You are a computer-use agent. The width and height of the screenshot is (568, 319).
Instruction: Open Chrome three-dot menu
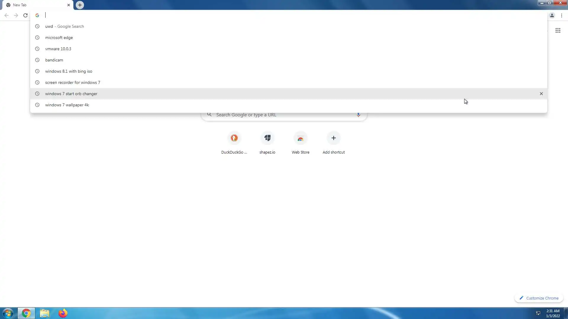561,15
